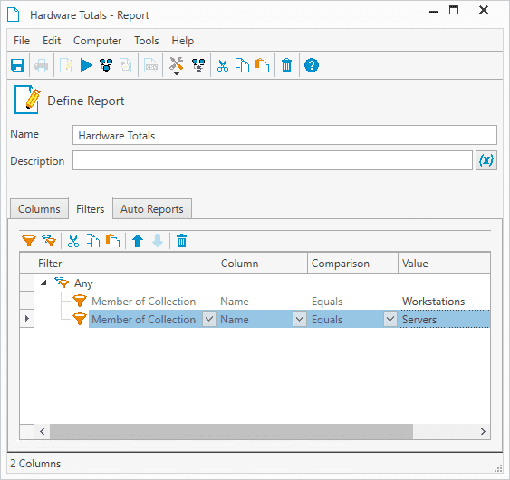Screen dimensions: 510x480
Task: Click the network computers icon beside play
Action: [x=106, y=65]
